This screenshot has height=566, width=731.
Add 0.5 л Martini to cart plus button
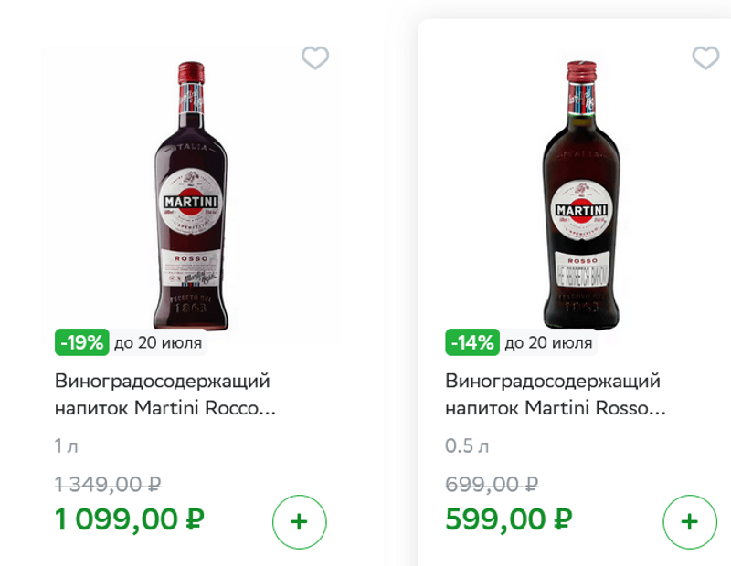coord(689,522)
